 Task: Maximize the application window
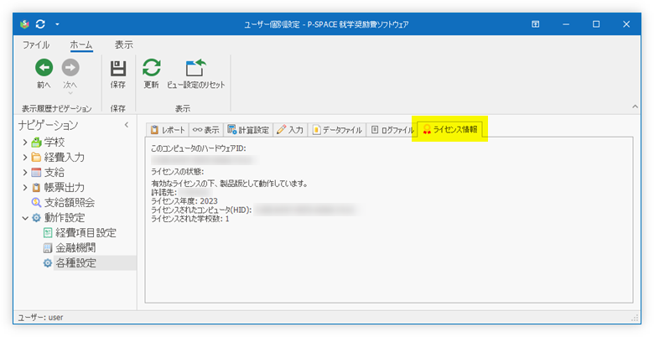coord(596,24)
